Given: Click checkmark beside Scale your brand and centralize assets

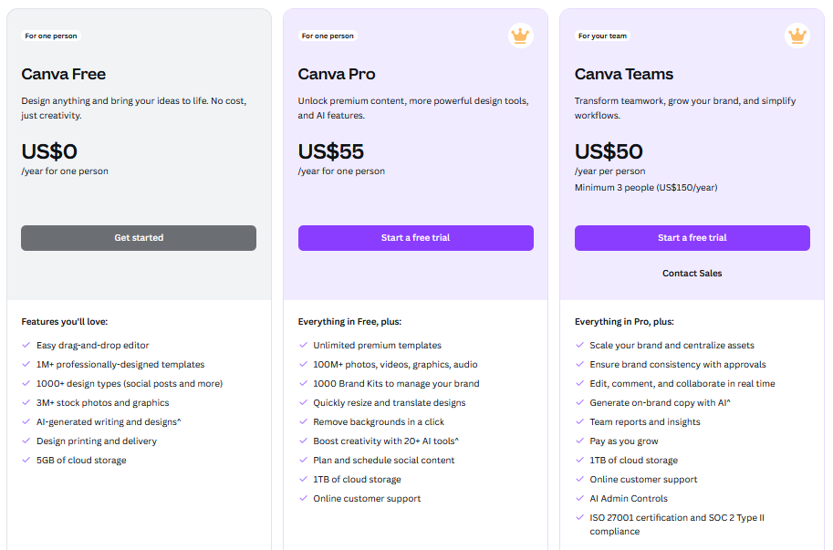Looking at the screenshot, I should [x=579, y=345].
